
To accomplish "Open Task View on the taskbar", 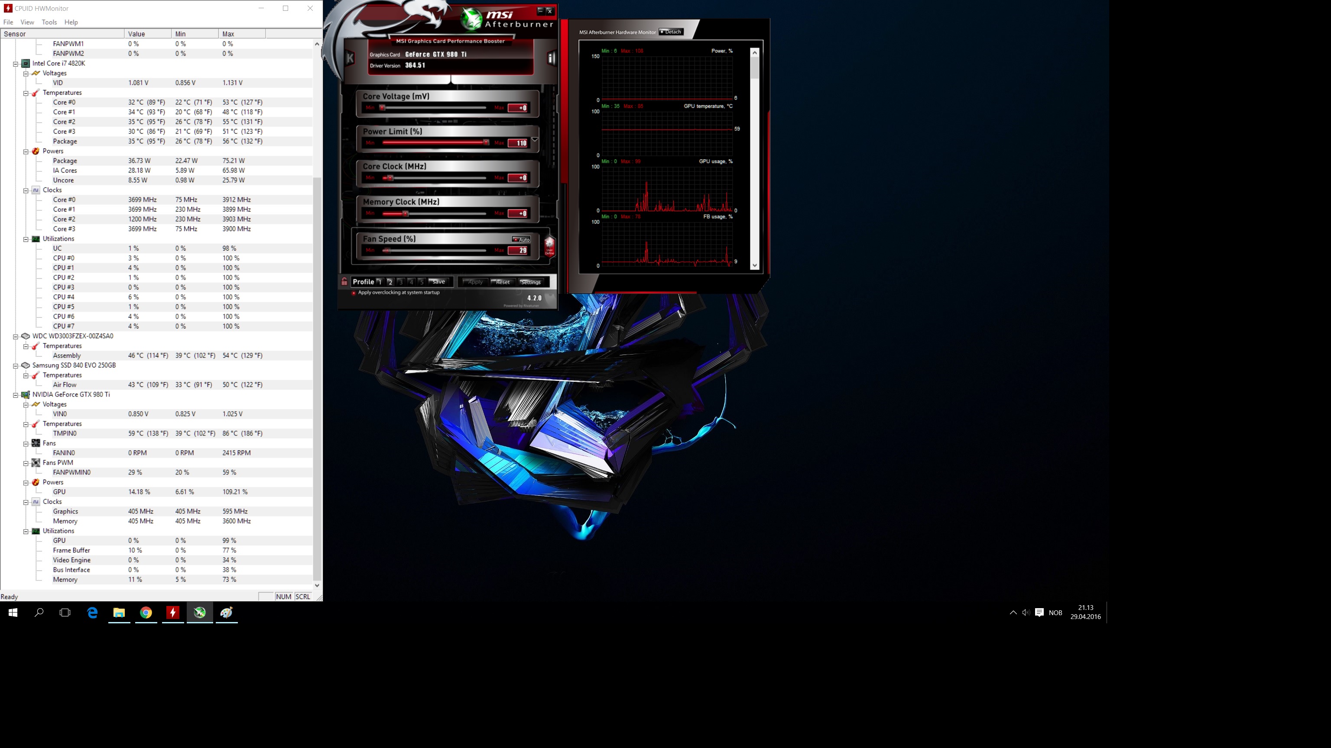I will [x=65, y=612].
